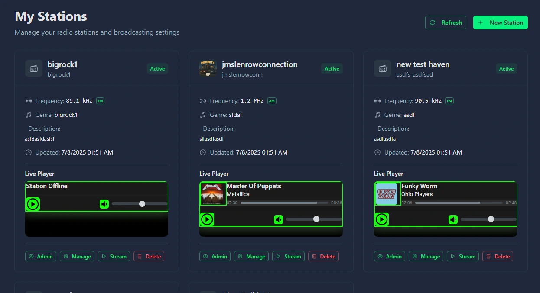Screen dimensions: 540x293
Task: Play the new test haven live player
Action: [x=382, y=219]
